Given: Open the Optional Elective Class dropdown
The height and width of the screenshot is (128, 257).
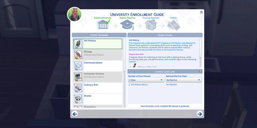Looking at the screenshot, I should pyautogui.click(x=183, y=80).
